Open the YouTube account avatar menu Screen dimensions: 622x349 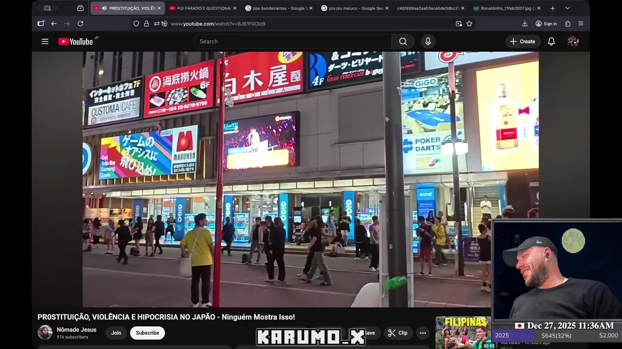coord(573,42)
